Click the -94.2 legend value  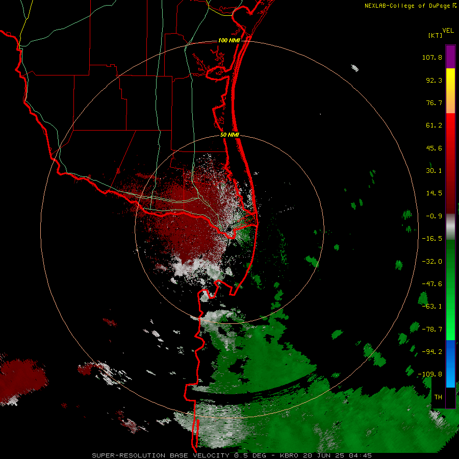click(432, 352)
